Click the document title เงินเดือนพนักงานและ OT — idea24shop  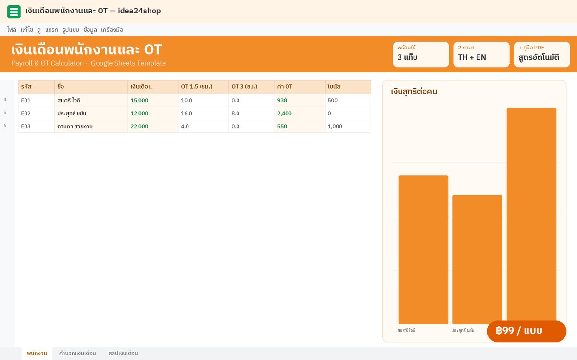[93, 11]
